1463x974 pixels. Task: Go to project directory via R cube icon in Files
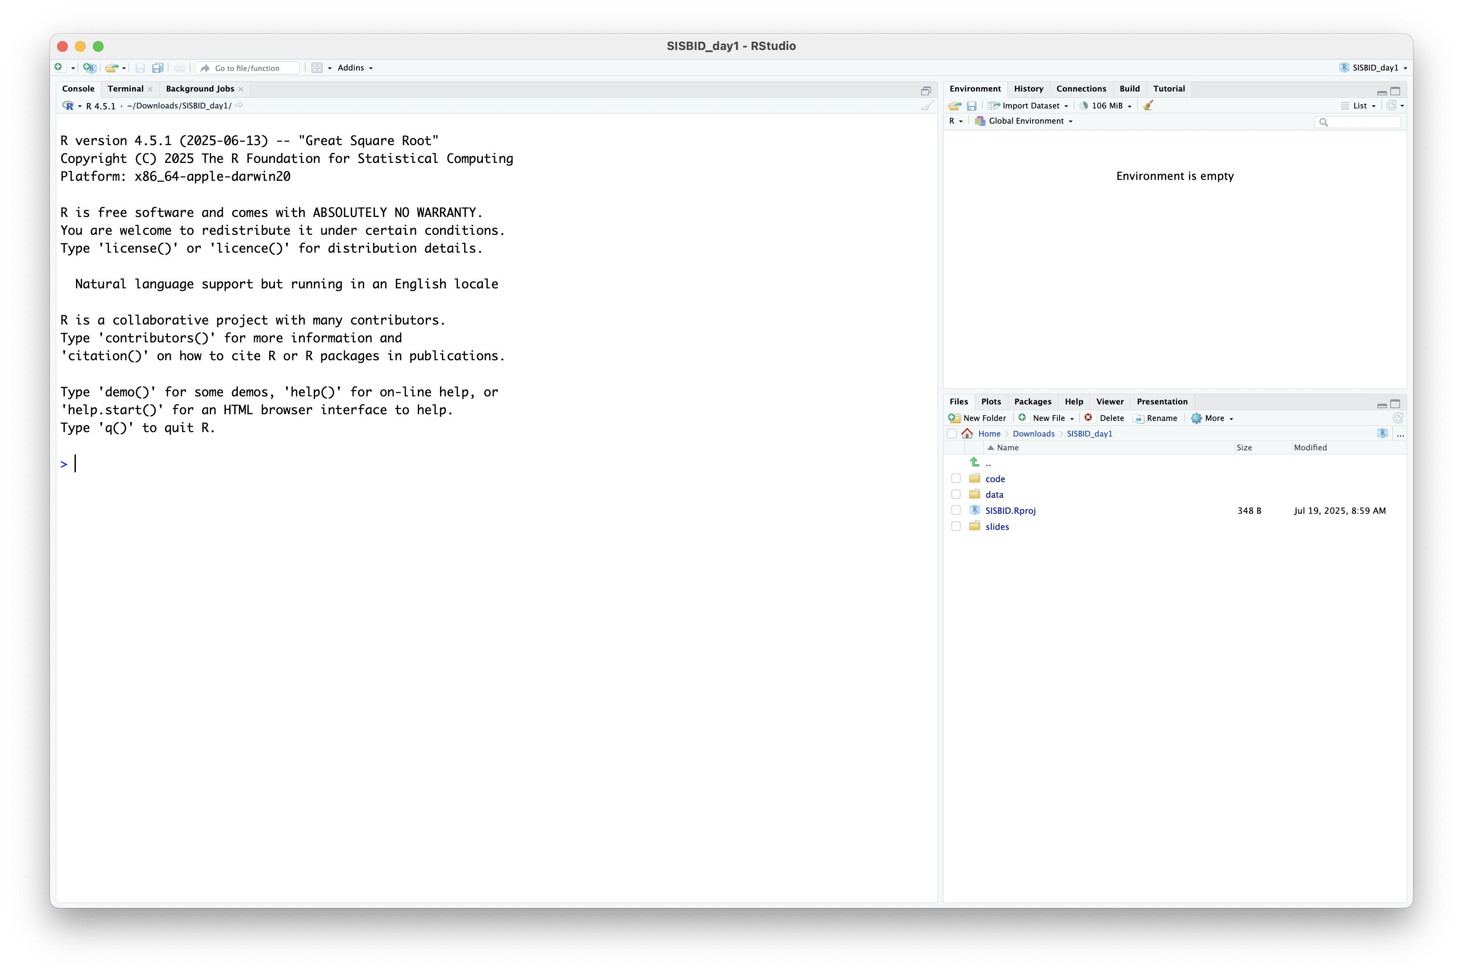pyautogui.click(x=1382, y=433)
